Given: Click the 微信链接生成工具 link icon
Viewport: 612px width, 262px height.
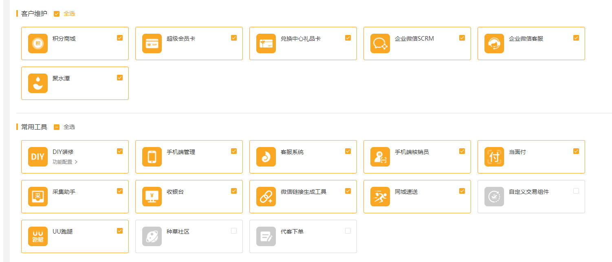Looking at the screenshot, I should click(x=266, y=197).
